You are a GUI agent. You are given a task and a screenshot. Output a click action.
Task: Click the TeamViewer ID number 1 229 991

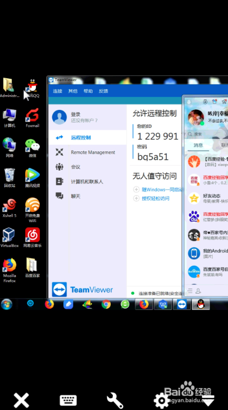(x=158, y=136)
